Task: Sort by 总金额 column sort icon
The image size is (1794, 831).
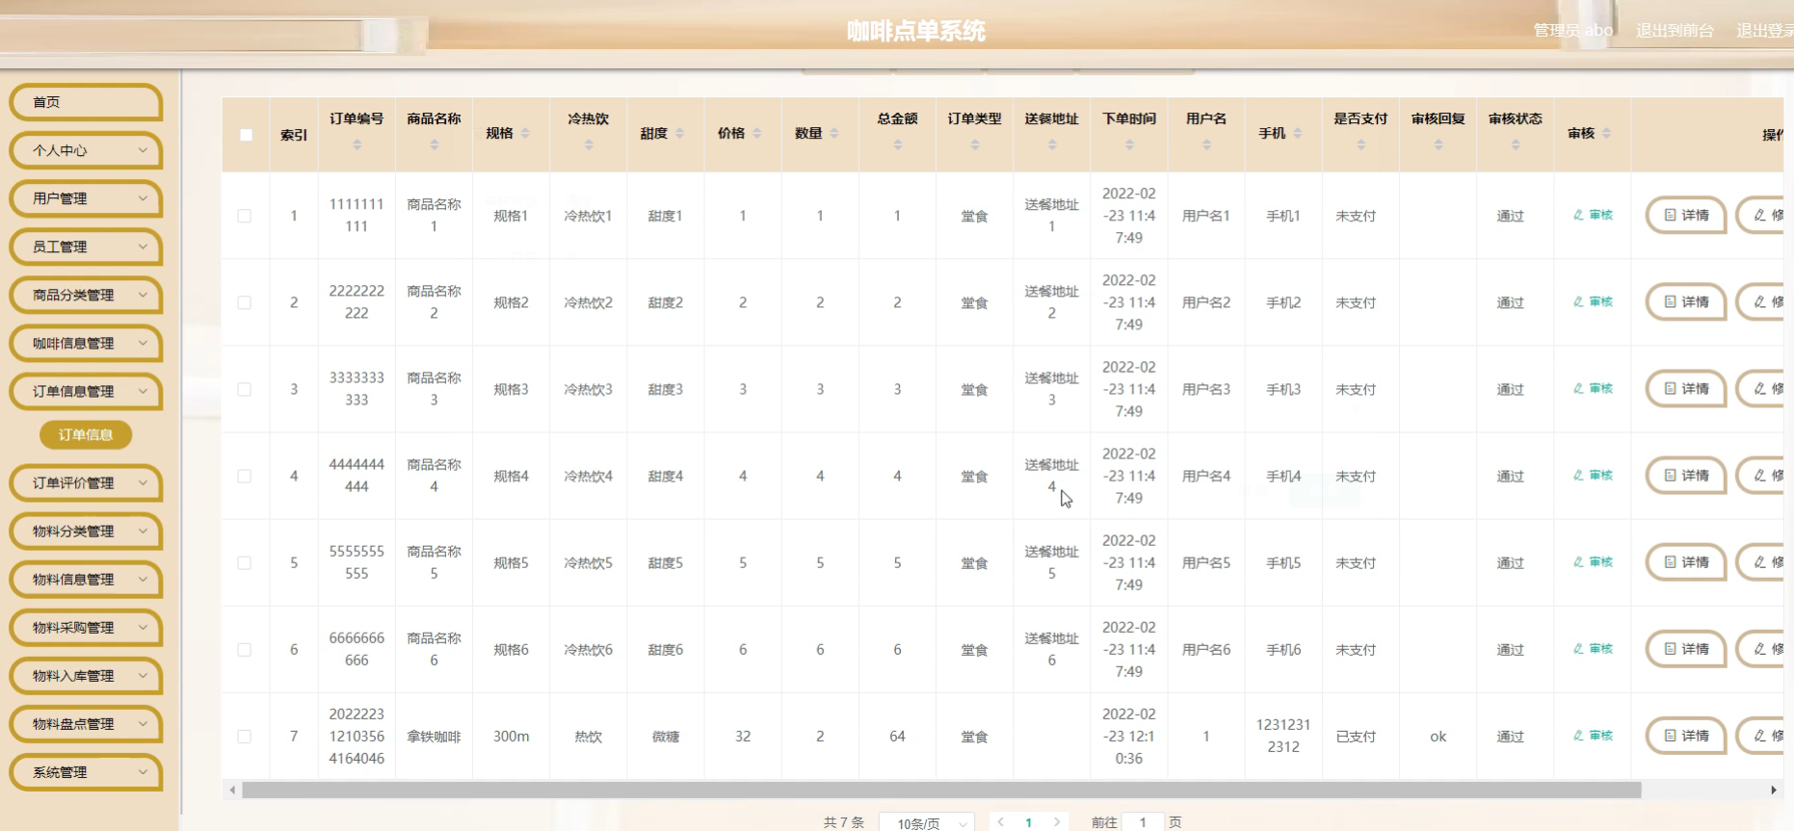Action: point(897,144)
